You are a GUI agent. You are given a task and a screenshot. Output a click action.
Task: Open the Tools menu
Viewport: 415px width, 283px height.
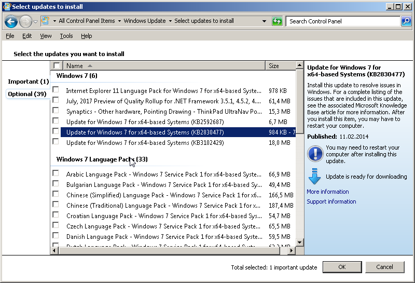66,36
